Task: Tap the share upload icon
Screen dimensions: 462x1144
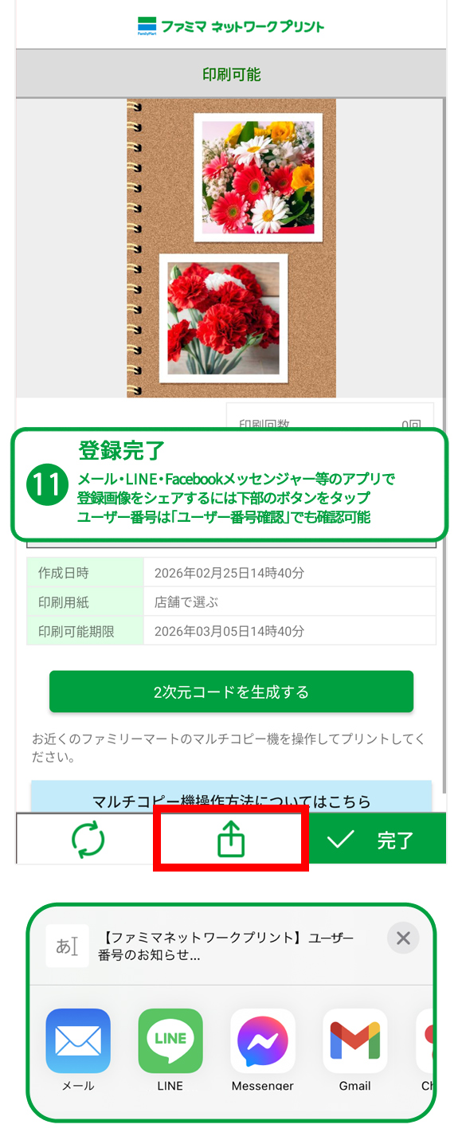Action: 231,837
